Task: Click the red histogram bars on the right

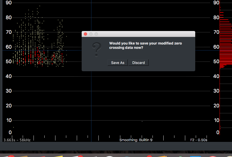Action: [224, 40]
